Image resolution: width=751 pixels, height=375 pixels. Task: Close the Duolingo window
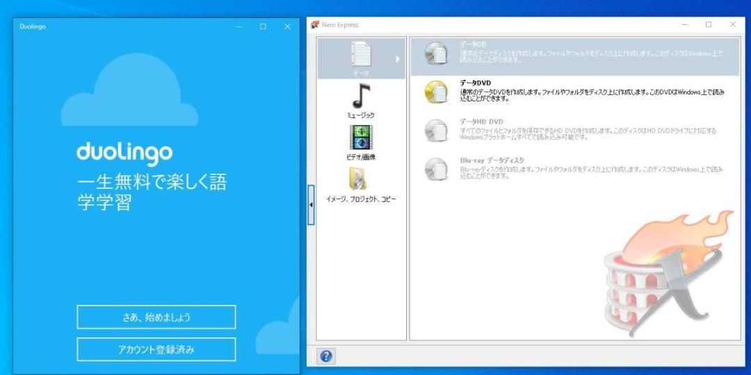(287, 27)
